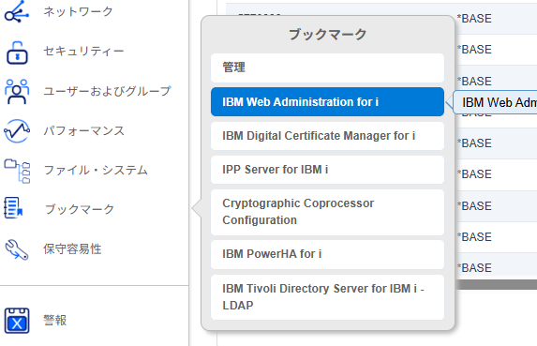This screenshot has width=537, height=346.
Task: Open IBM Tivoli Directory Server LDAP bookmark
Action: click(327, 297)
